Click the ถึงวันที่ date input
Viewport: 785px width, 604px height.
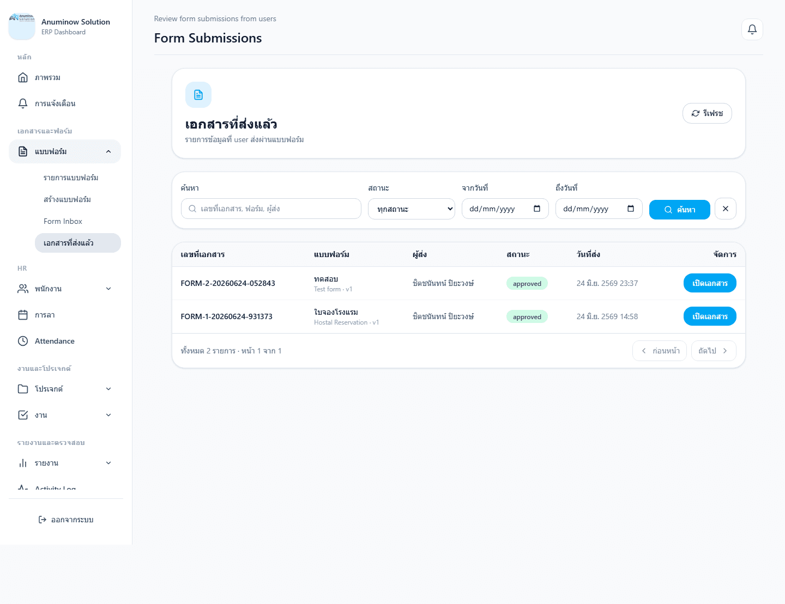pos(599,209)
